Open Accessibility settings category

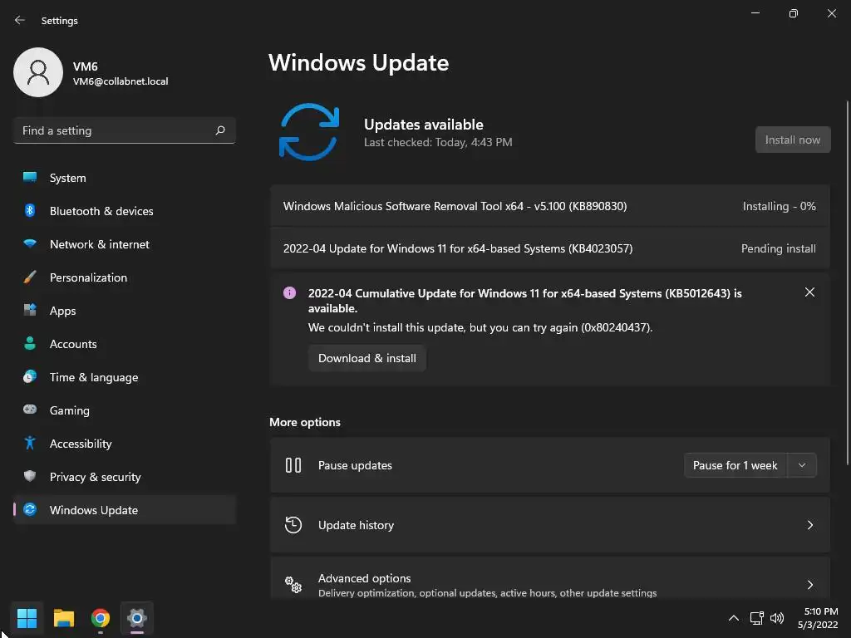click(x=125, y=444)
